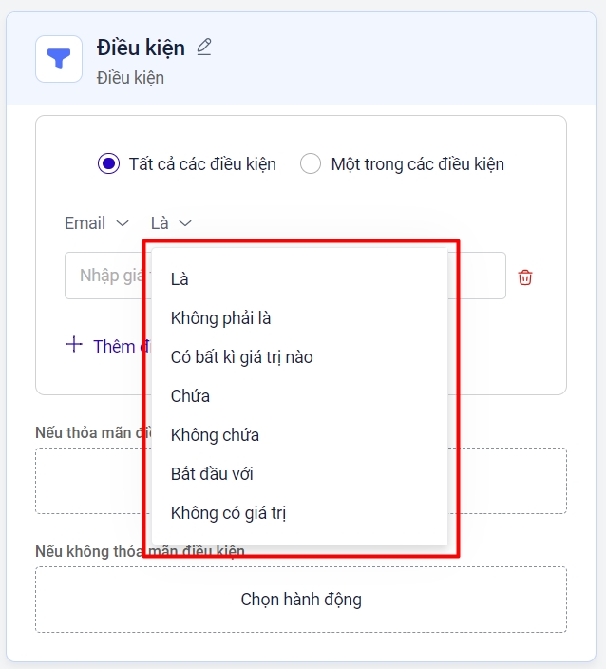Select 'Tất cả các điều kiện' radio button

(108, 163)
